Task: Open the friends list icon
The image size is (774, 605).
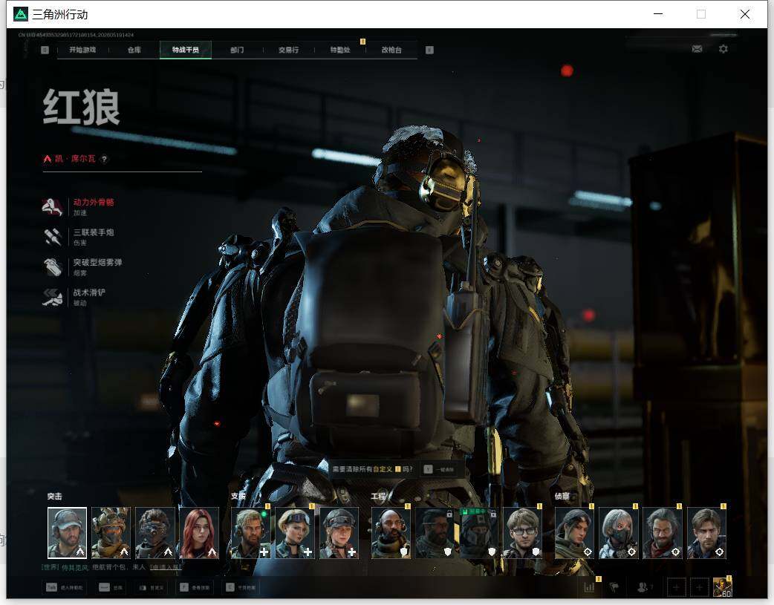Action: coord(644,587)
